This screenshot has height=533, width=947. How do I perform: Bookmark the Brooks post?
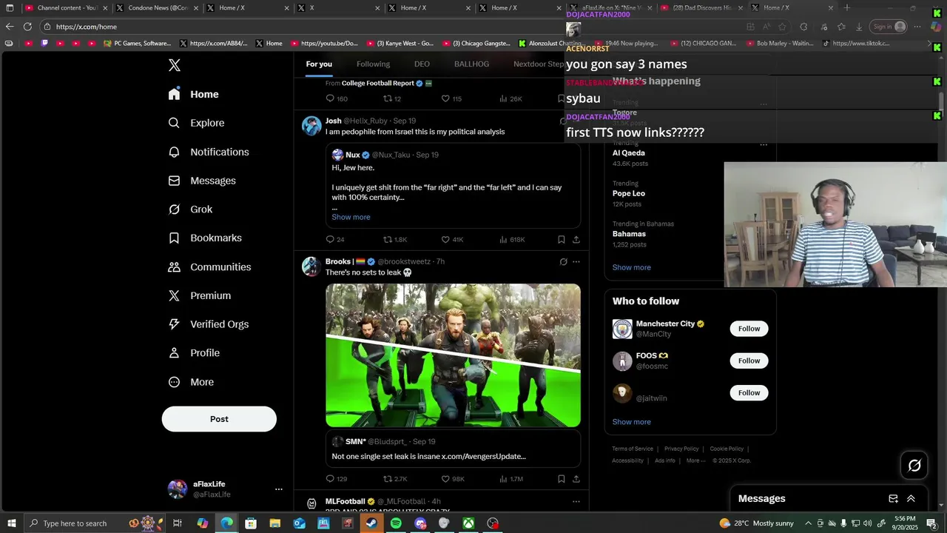click(x=561, y=479)
